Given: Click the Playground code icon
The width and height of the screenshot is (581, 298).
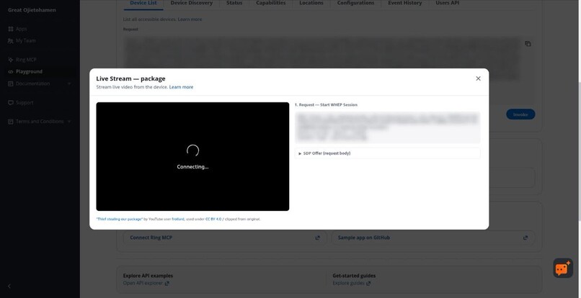Looking at the screenshot, I should click(10, 71).
